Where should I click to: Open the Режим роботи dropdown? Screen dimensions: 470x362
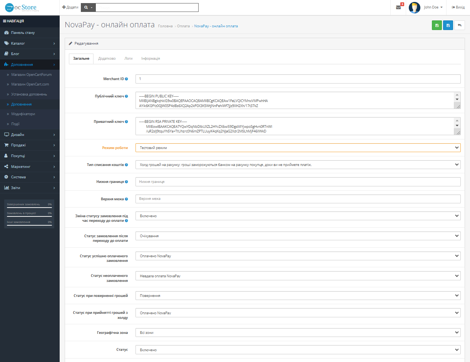(298, 147)
